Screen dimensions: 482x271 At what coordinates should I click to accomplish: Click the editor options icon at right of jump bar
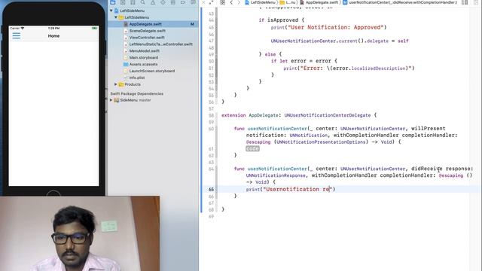click(x=465, y=2)
